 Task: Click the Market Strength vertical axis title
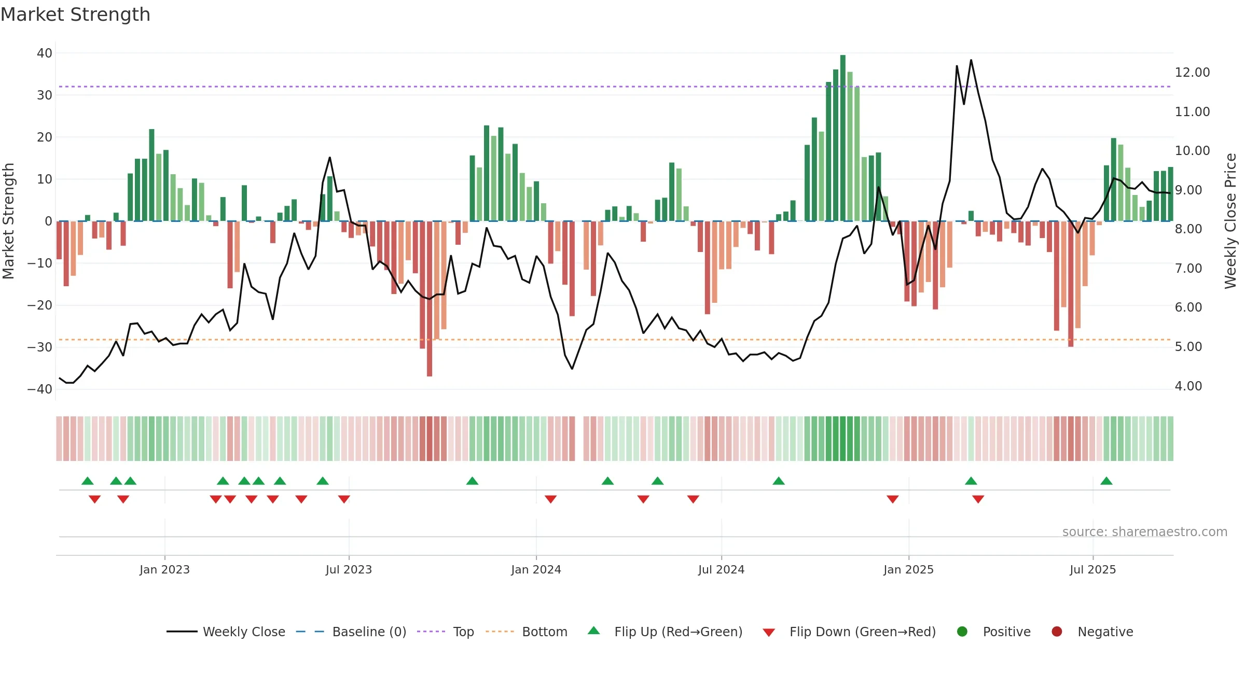(8, 221)
